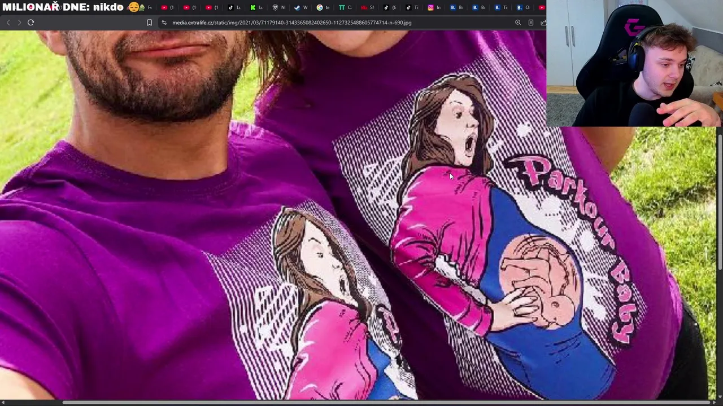The height and width of the screenshot is (406, 723).
Task: Switch to the TikTok tab labeled Ti
Action: (412, 7)
